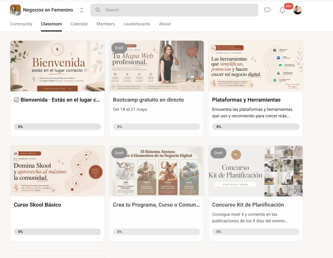
Task: Click the Concurso Kit de Planificación title
Action: [248, 205]
